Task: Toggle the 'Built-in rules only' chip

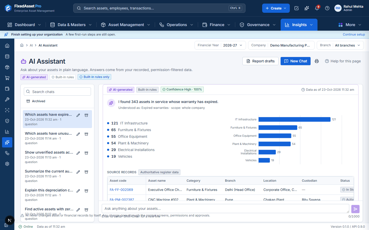Action: click(x=94, y=77)
